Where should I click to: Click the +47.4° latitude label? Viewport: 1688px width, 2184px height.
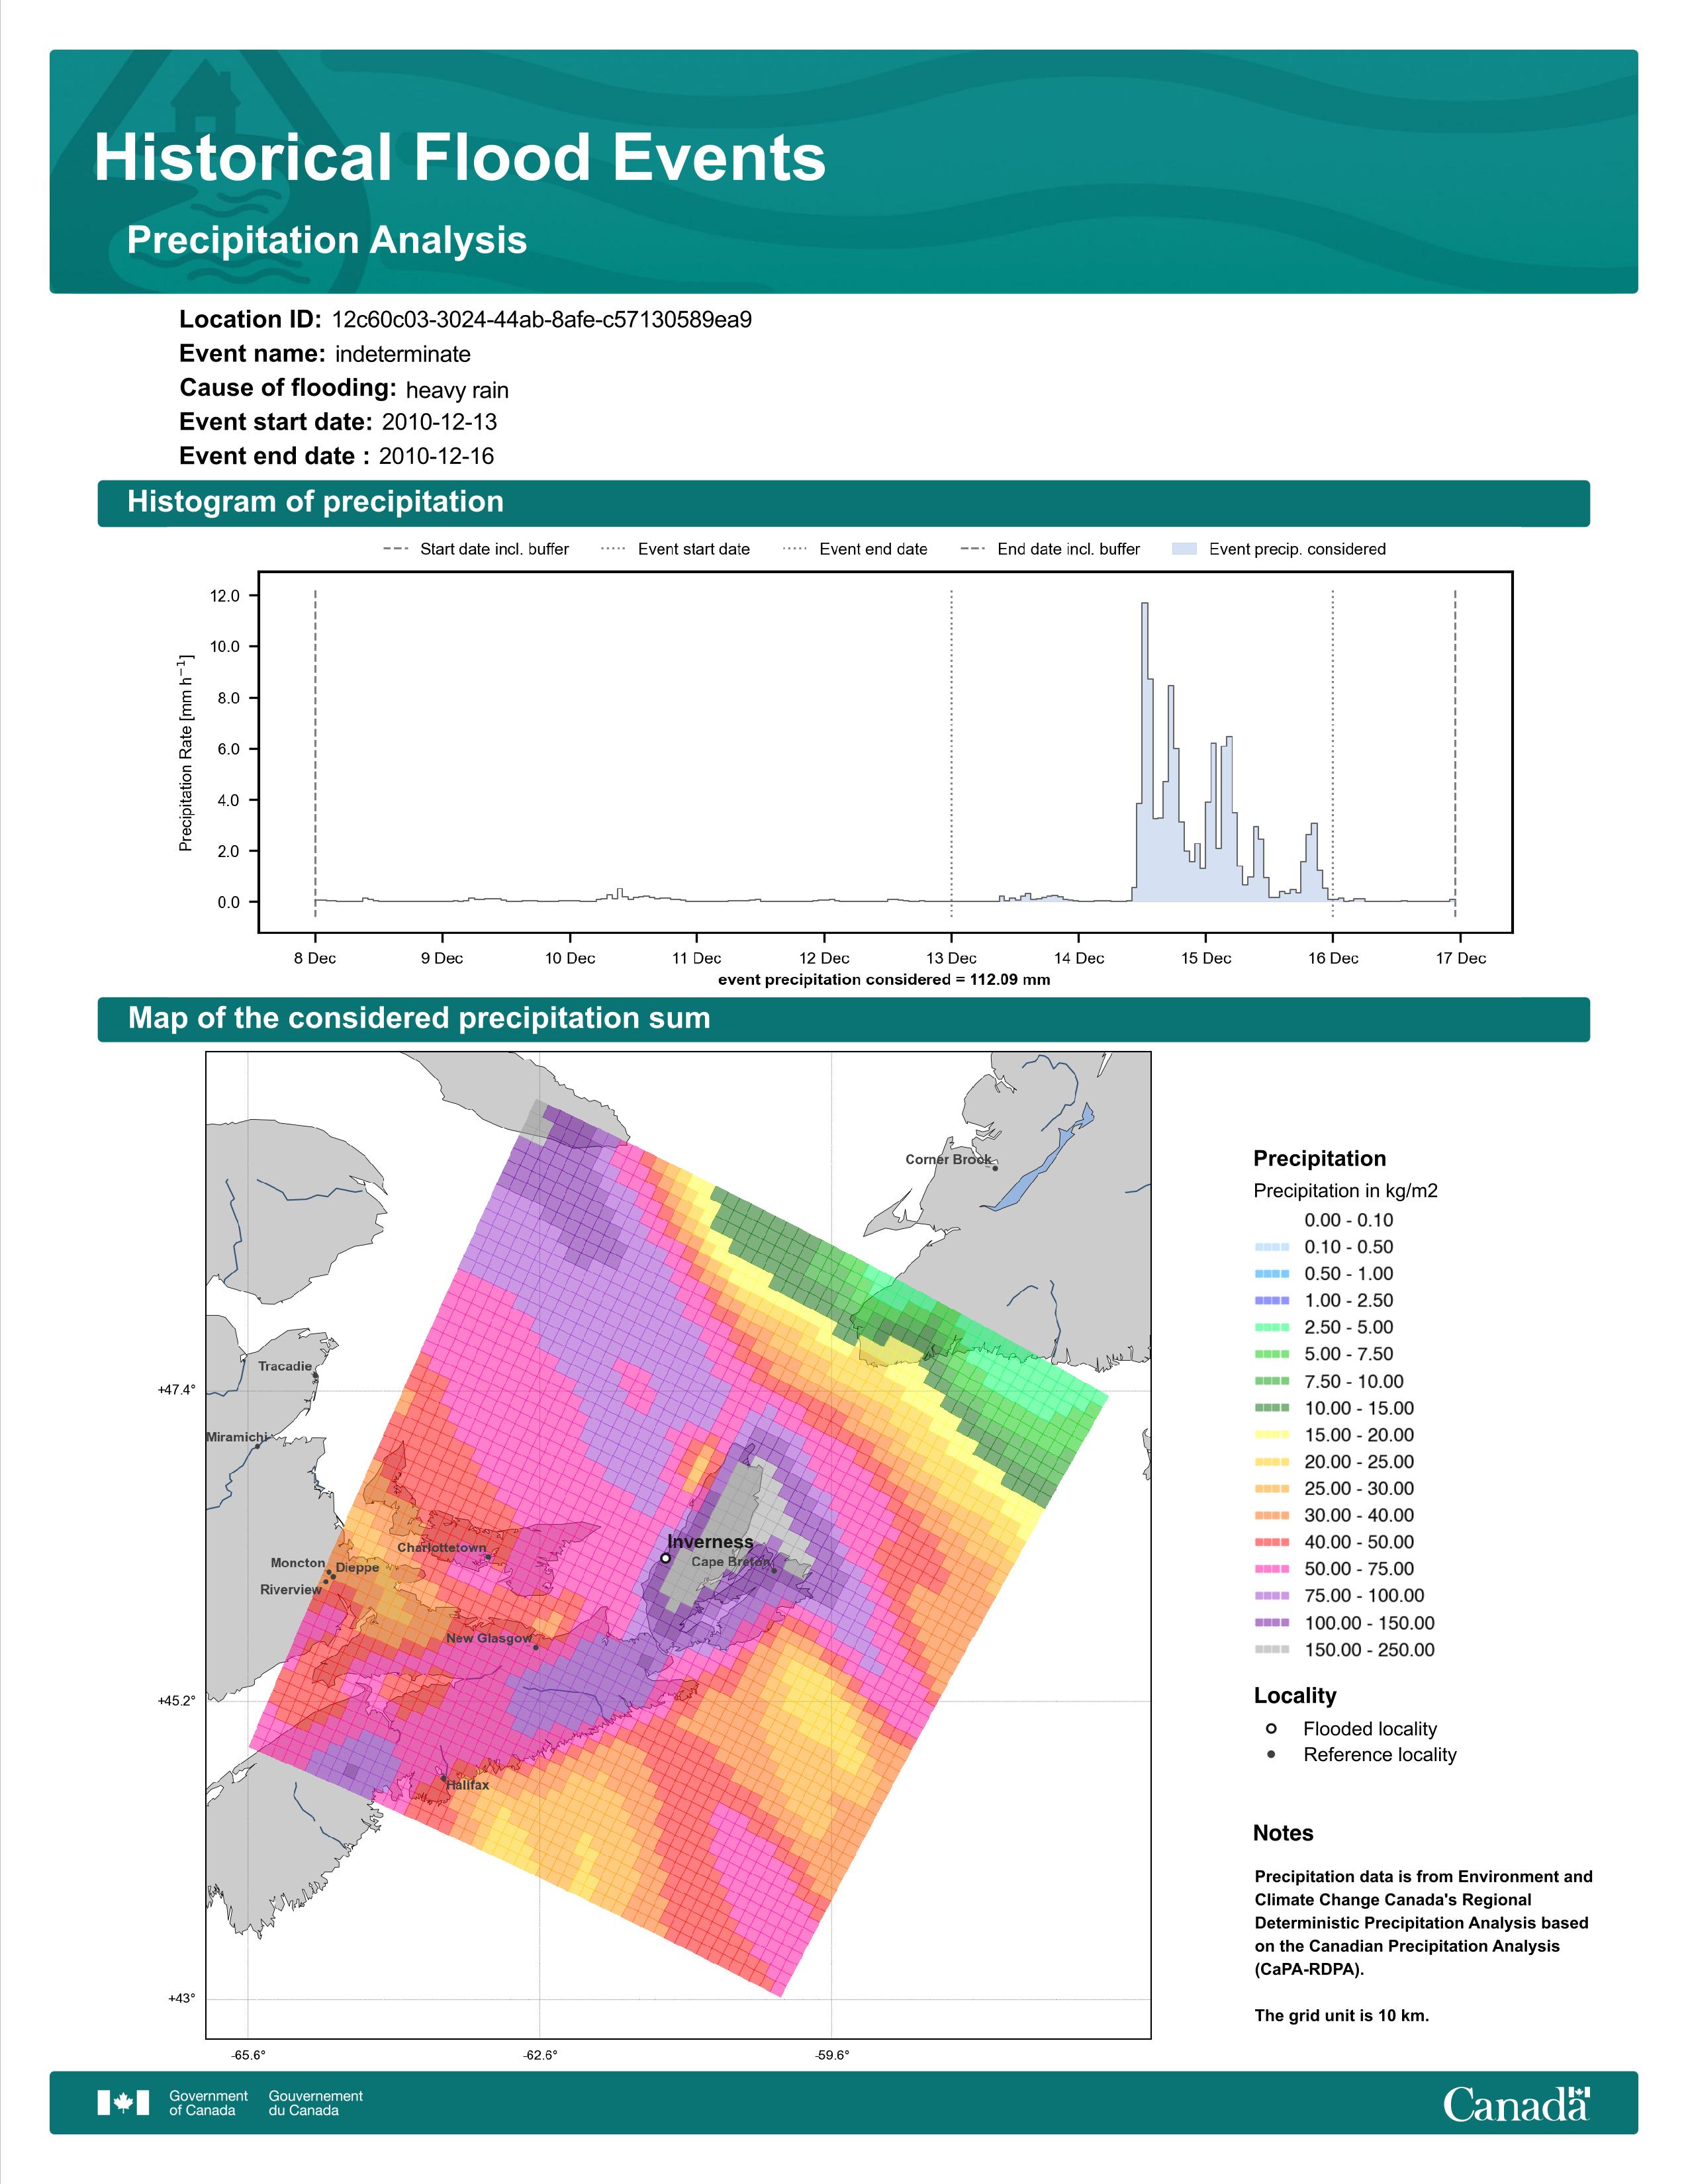177,1390
